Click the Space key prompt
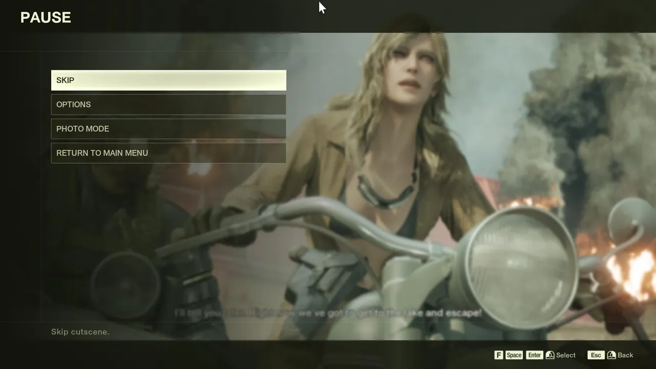 [514, 355]
